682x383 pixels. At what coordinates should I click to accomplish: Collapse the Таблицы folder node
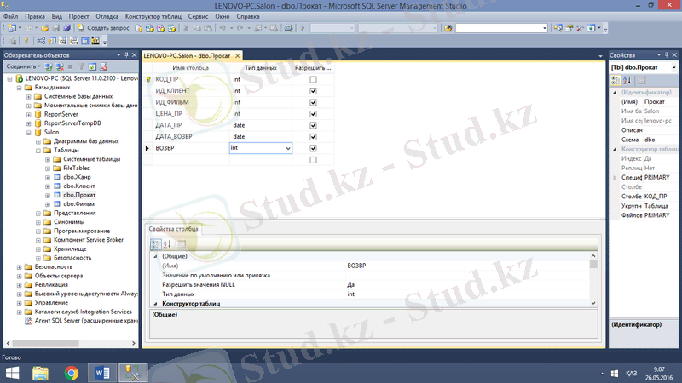coord(38,151)
